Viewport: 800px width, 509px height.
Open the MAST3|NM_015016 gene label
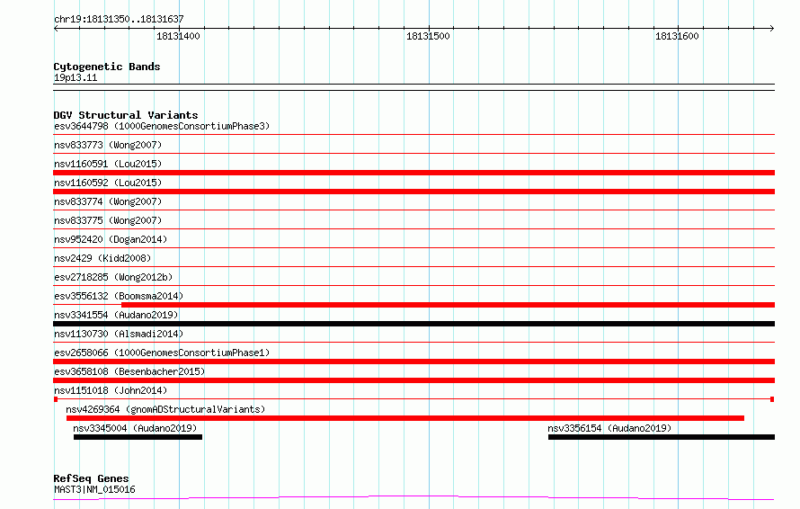pos(94,489)
